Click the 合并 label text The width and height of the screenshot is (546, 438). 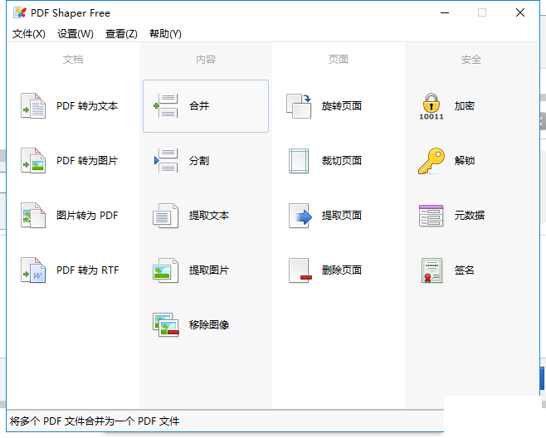(x=199, y=106)
